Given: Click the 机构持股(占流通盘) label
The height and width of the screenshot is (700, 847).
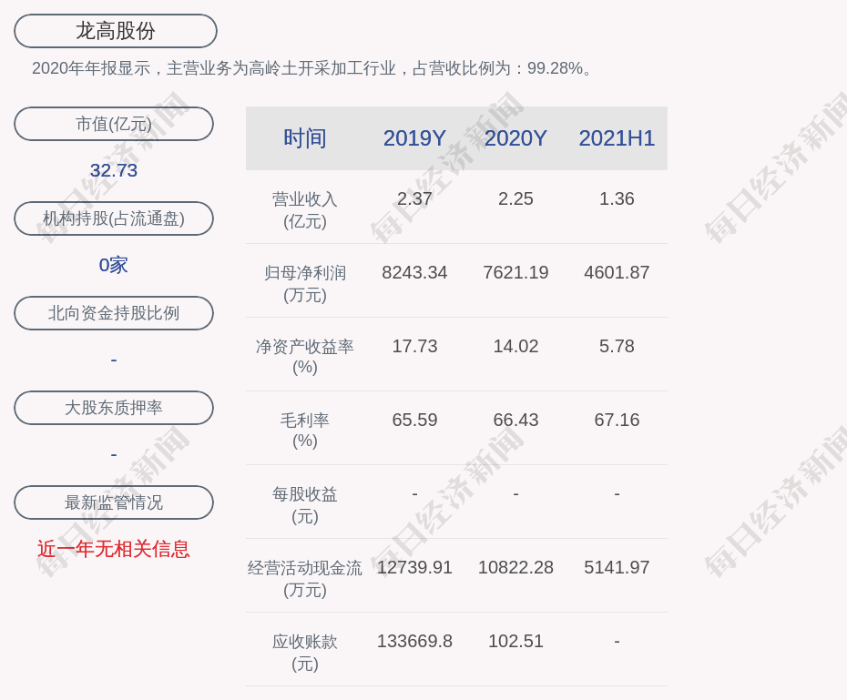Looking at the screenshot, I should pyautogui.click(x=114, y=218).
